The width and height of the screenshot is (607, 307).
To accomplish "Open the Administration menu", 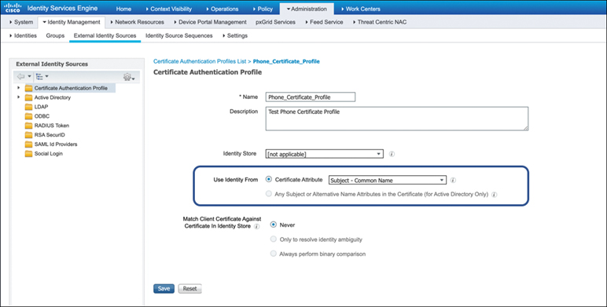I will point(307,9).
